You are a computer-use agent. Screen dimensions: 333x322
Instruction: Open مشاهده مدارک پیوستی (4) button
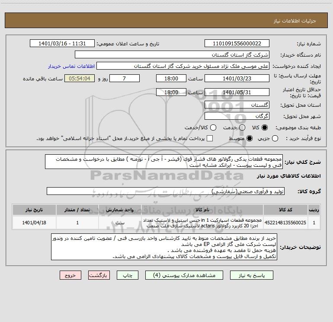pyautogui.click(x=184, y=275)
